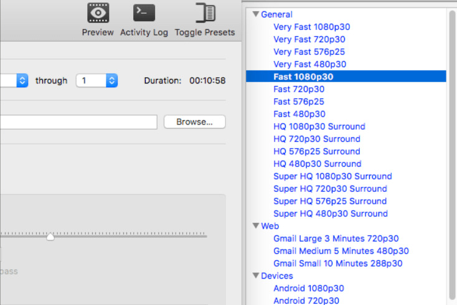This screenshot has width=457, height=305.
Task: Select the Very Fast 1080p30 preset
Action: click(311, 27)
